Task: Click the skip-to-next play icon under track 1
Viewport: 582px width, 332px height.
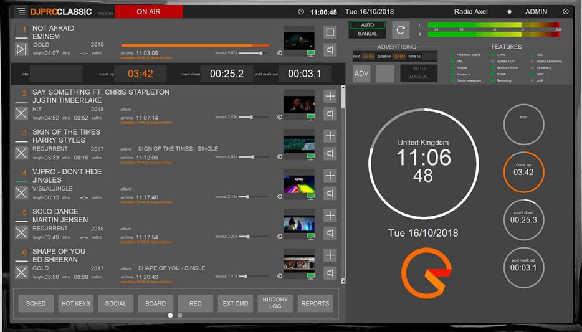Action: (22, 49)
